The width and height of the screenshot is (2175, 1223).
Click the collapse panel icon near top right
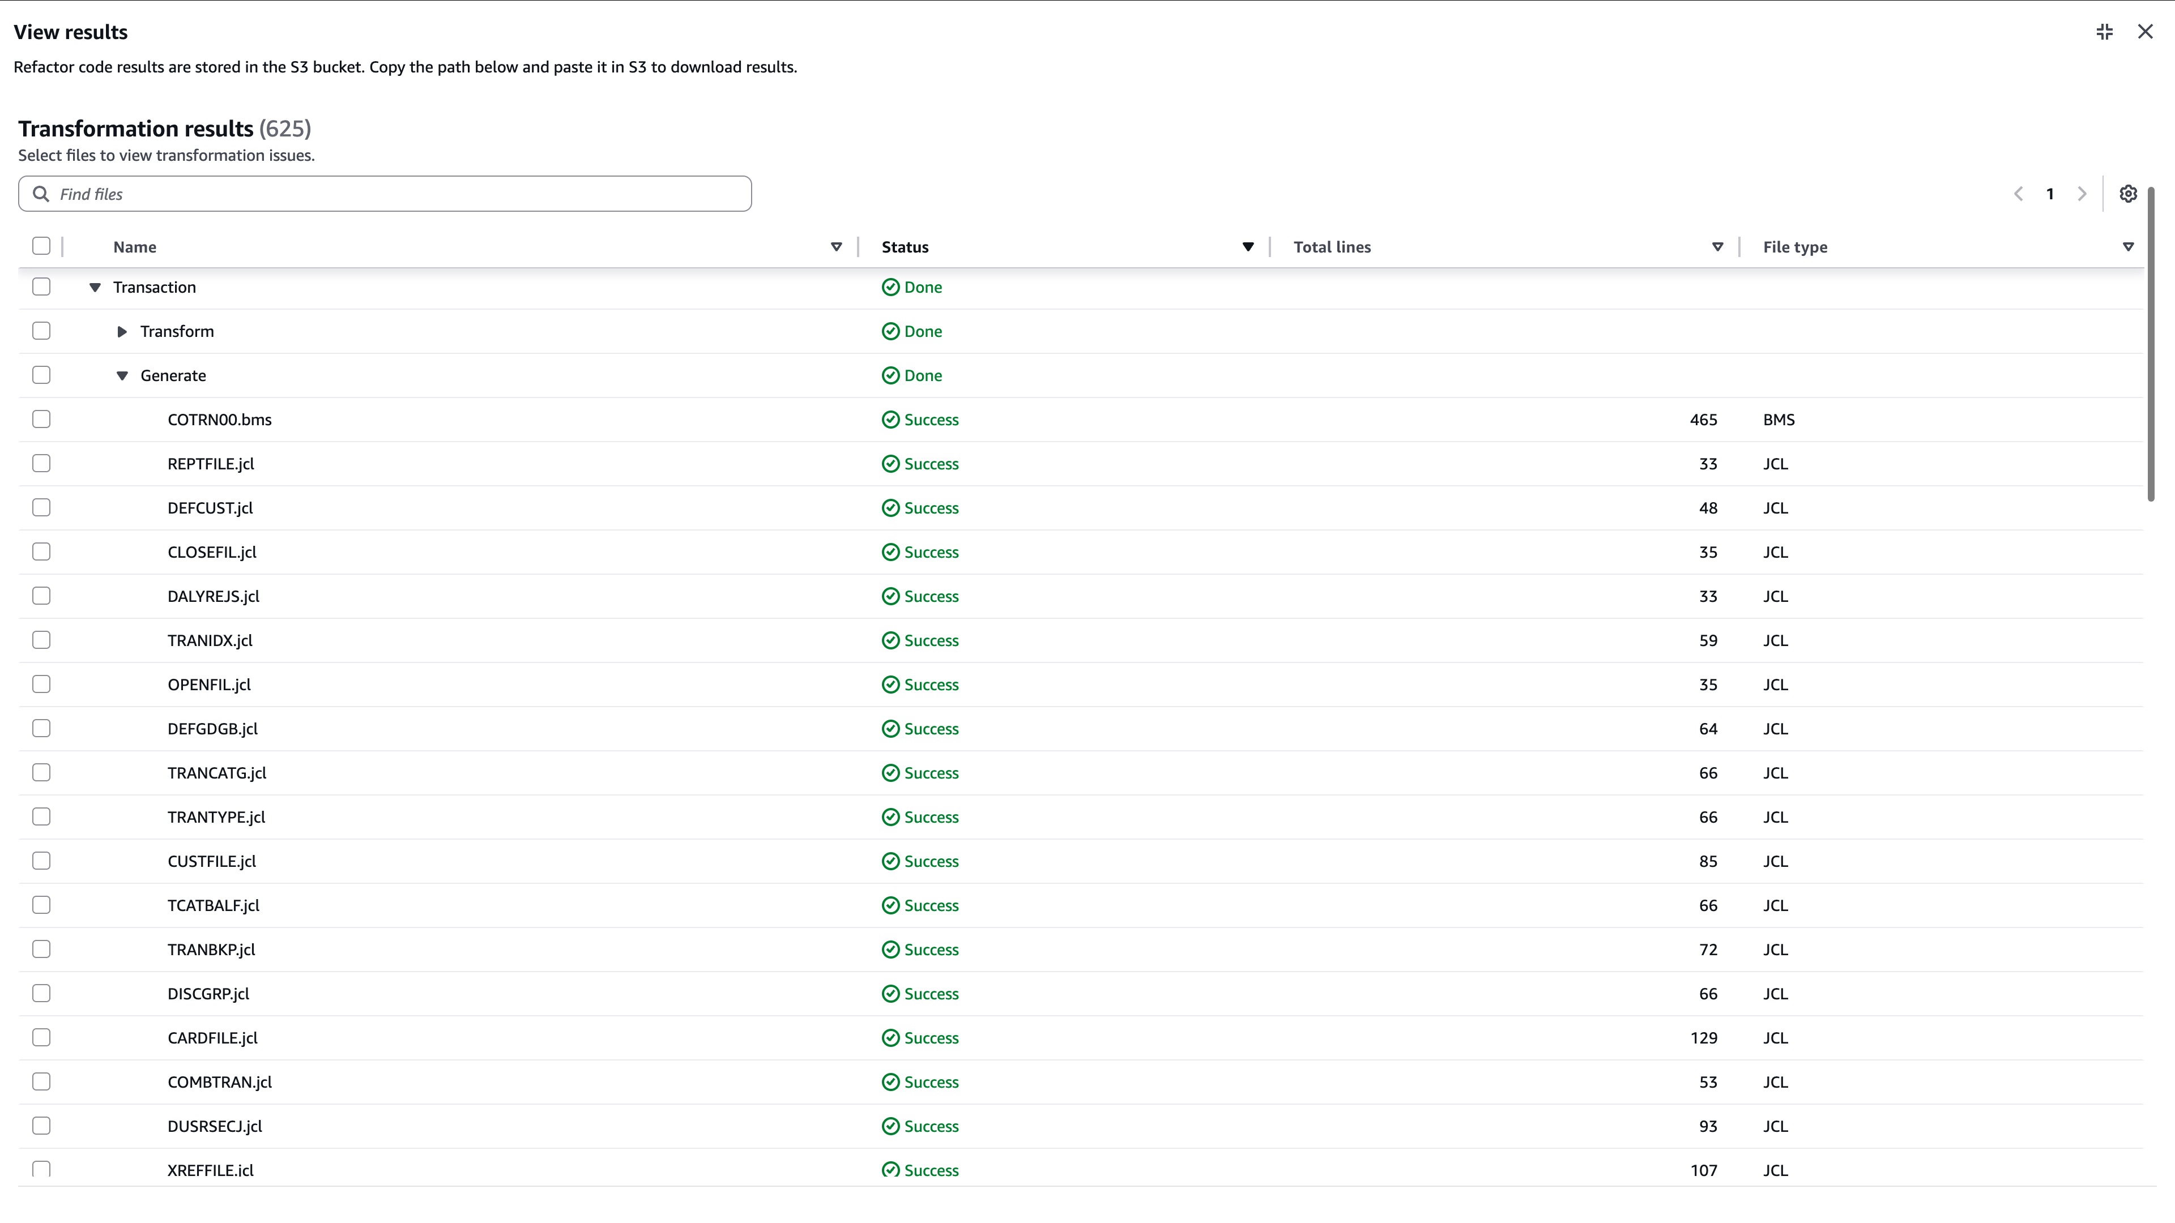(x=2104, y=31)
